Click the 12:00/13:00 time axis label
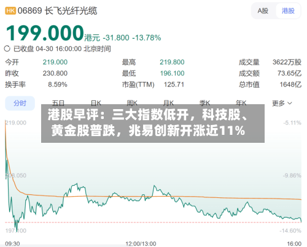 click(141, 243)
